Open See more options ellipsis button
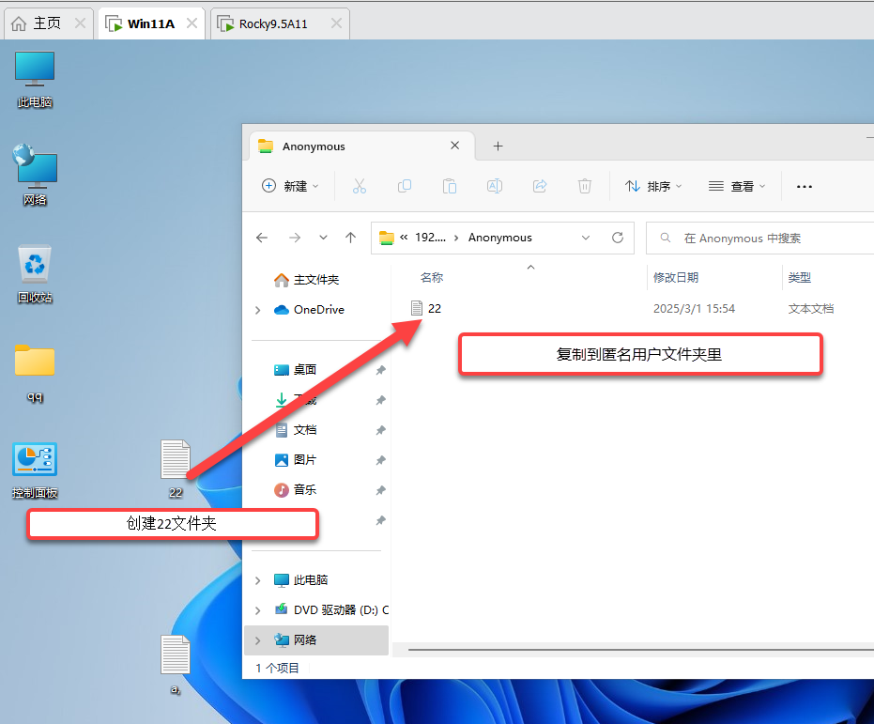The image size is (874, 724). coord(804,186)
